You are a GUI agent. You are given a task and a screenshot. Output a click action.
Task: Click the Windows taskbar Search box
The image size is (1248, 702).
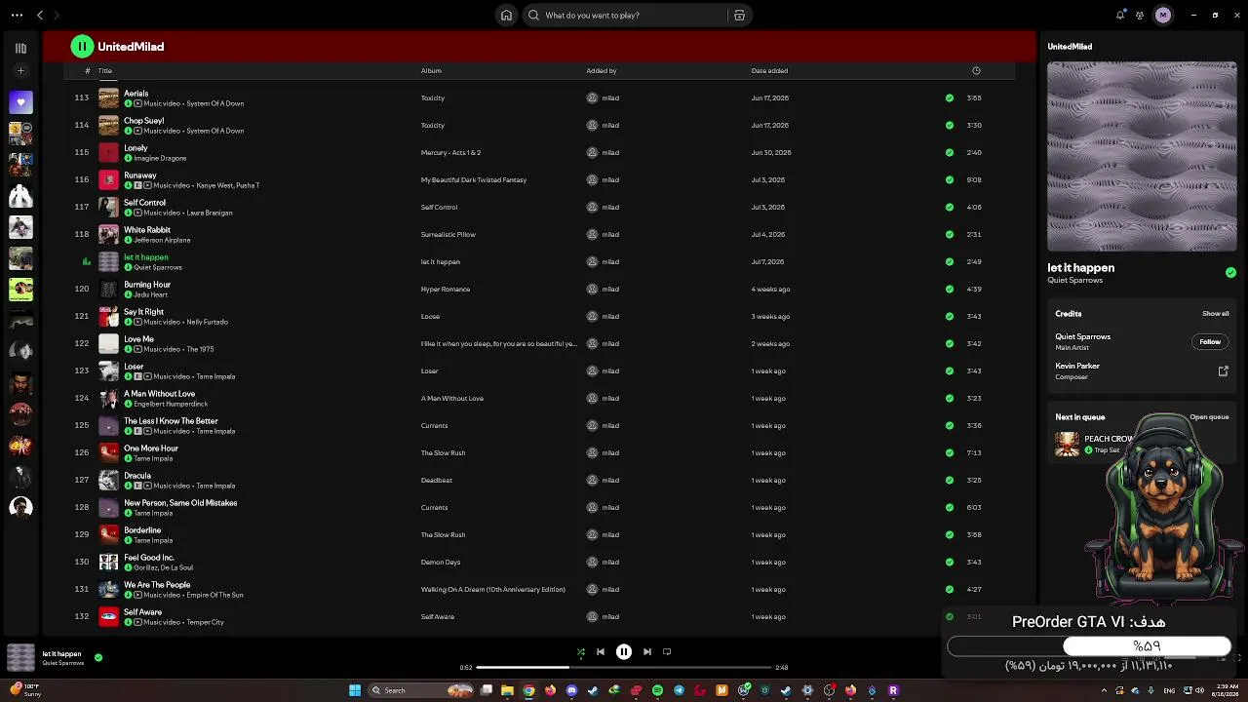(x=421, y=690)
